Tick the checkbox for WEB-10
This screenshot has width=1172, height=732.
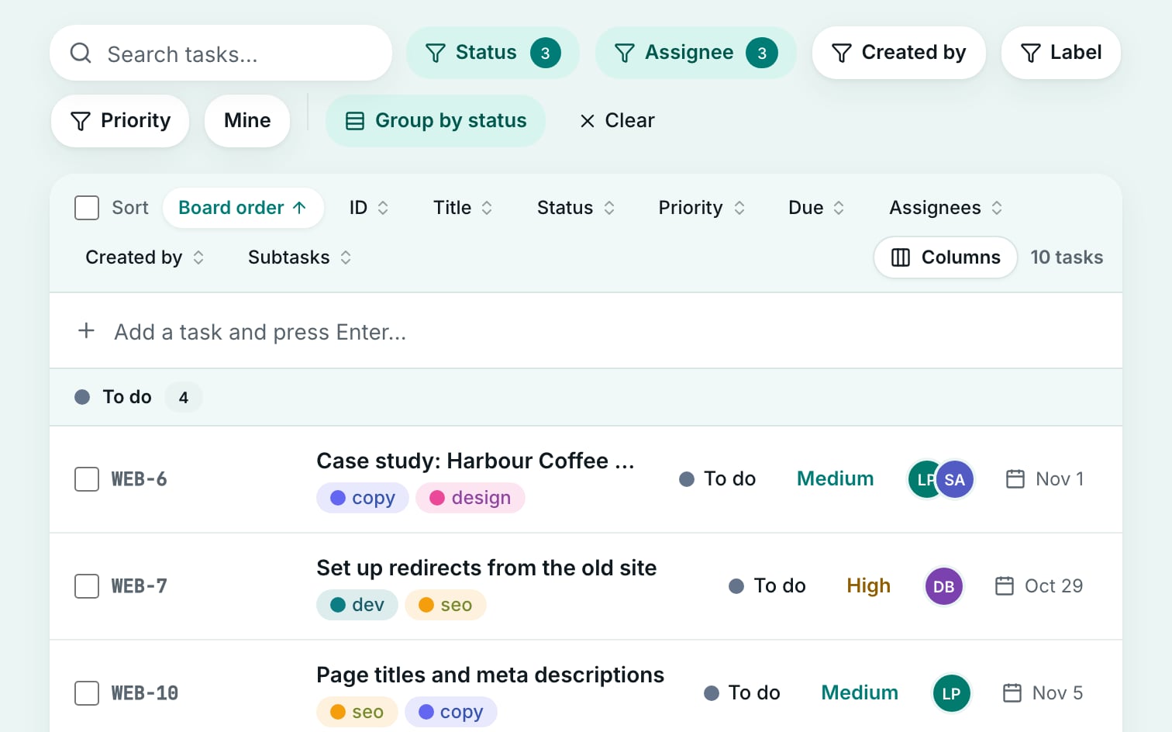(87, 693)
